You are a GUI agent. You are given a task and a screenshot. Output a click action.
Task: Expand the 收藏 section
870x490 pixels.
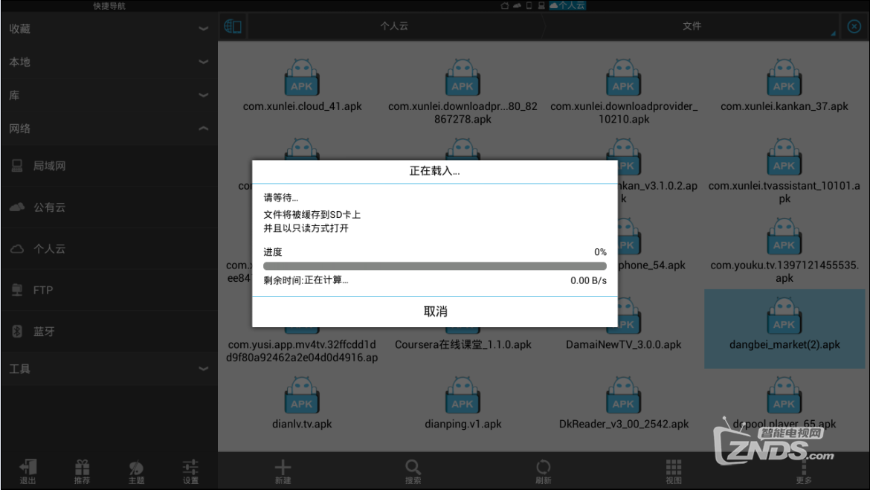109,28
